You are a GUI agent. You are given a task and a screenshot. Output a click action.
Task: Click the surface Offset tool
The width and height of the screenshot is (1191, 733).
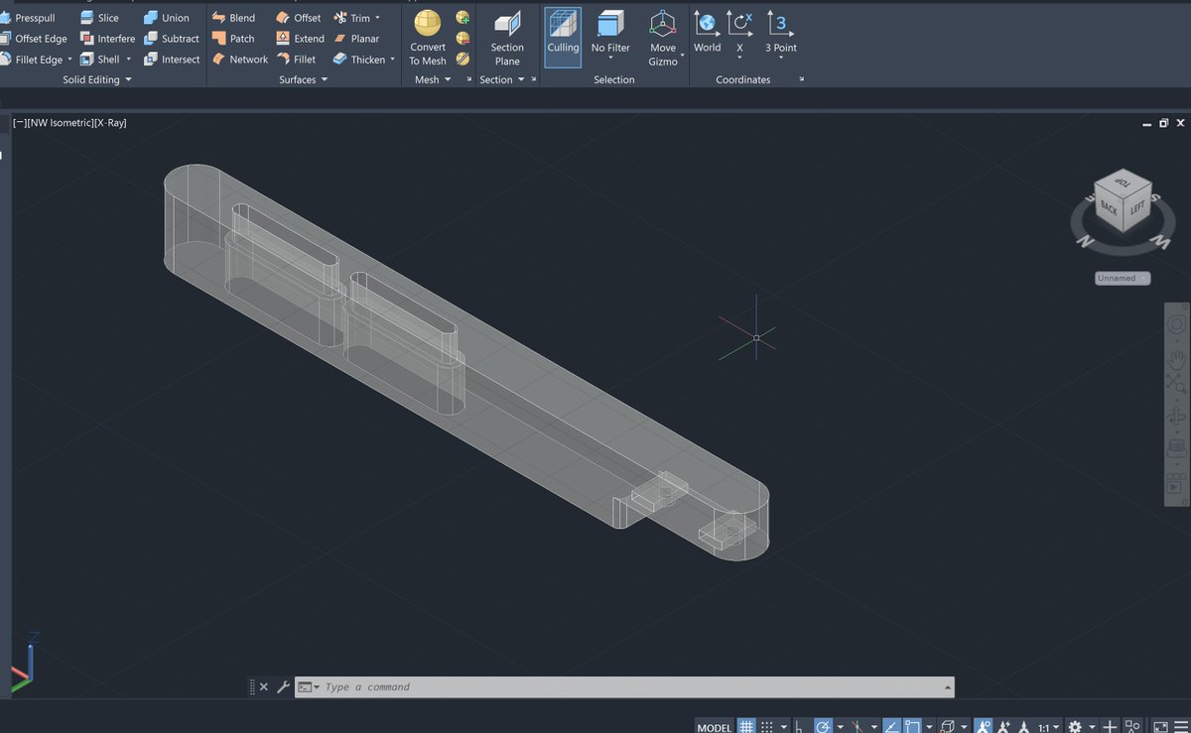click(x=298, y=18)
